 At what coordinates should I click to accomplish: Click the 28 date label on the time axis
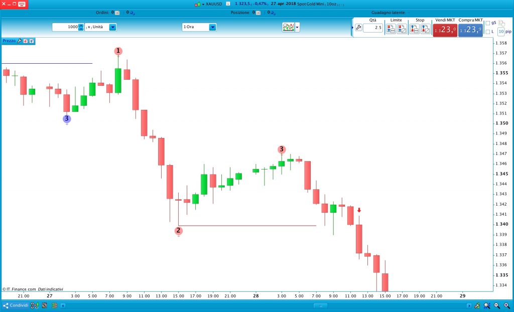point(255,295)
